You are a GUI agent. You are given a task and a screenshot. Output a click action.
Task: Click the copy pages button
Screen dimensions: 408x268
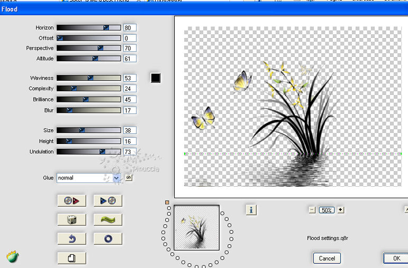pos(71,258)
